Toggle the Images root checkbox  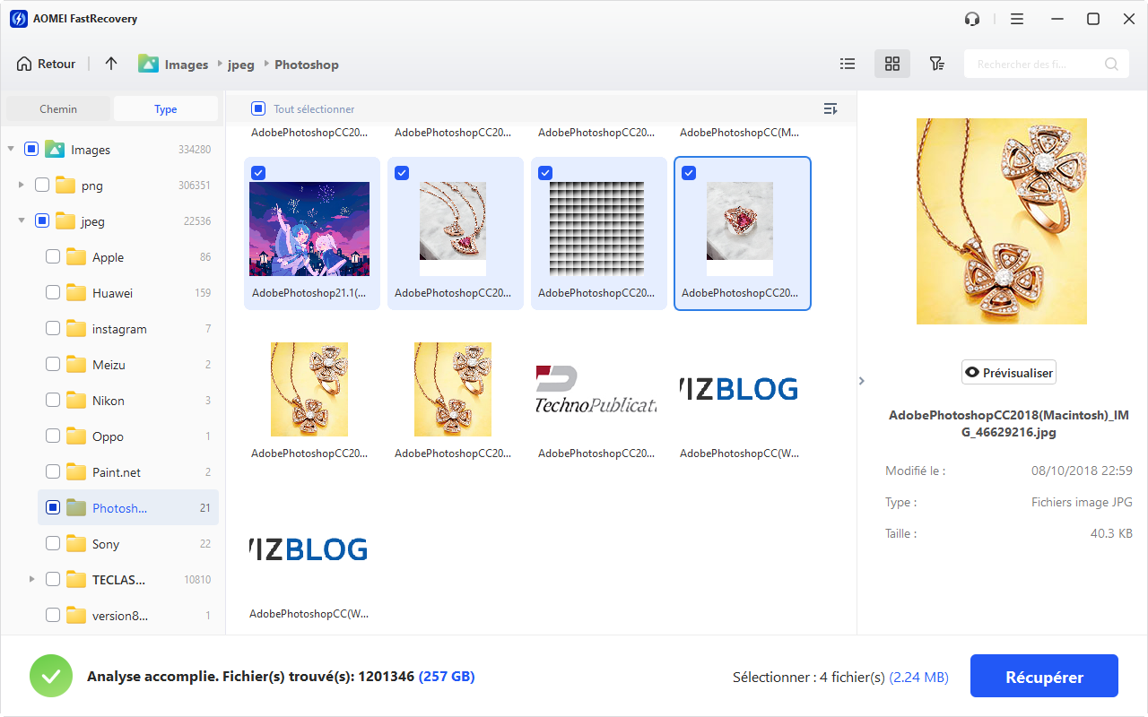coord(31,150)
